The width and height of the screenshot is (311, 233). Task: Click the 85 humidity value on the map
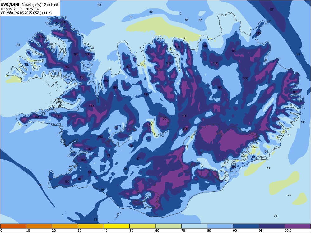pos(200,20)
